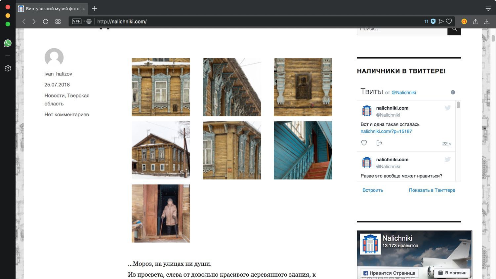
Task: Open thumbnail of blue staircase
Action: (303, 150)
